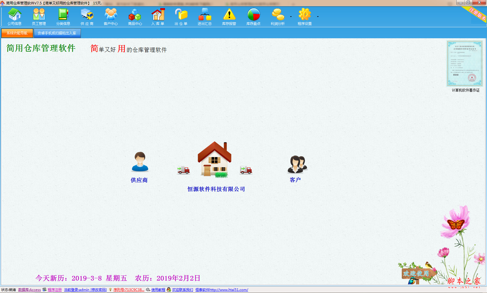Switch to 安卓手机或扫描枪出入库 tab
Screen dimensions: 487x293
57,33
